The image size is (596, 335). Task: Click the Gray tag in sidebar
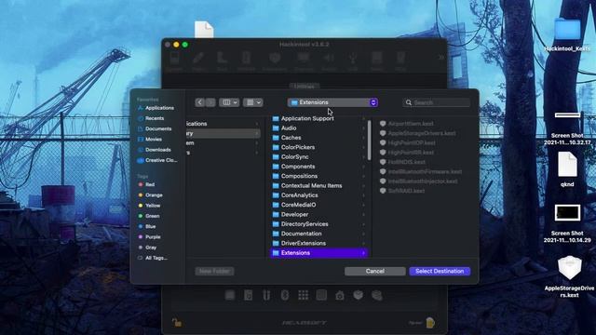pos(147,248)
